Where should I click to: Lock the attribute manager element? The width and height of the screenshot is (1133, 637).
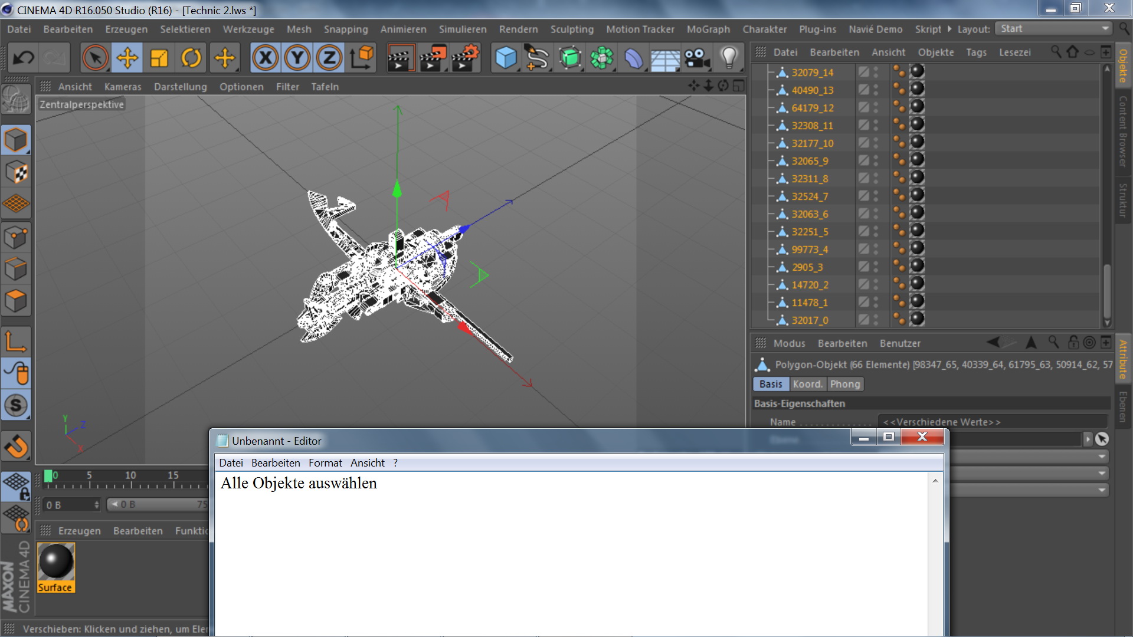[1073, 343]
